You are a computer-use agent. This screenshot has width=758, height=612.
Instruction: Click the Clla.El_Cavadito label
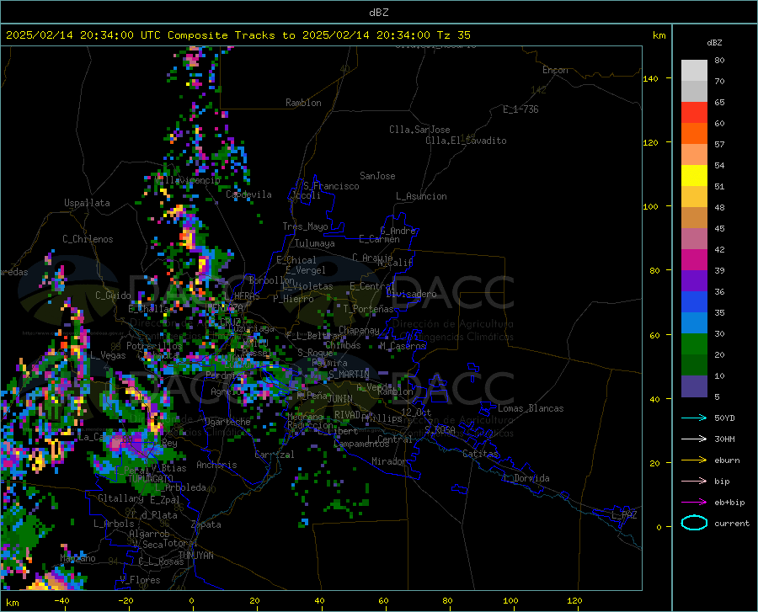tap(466, 141)
